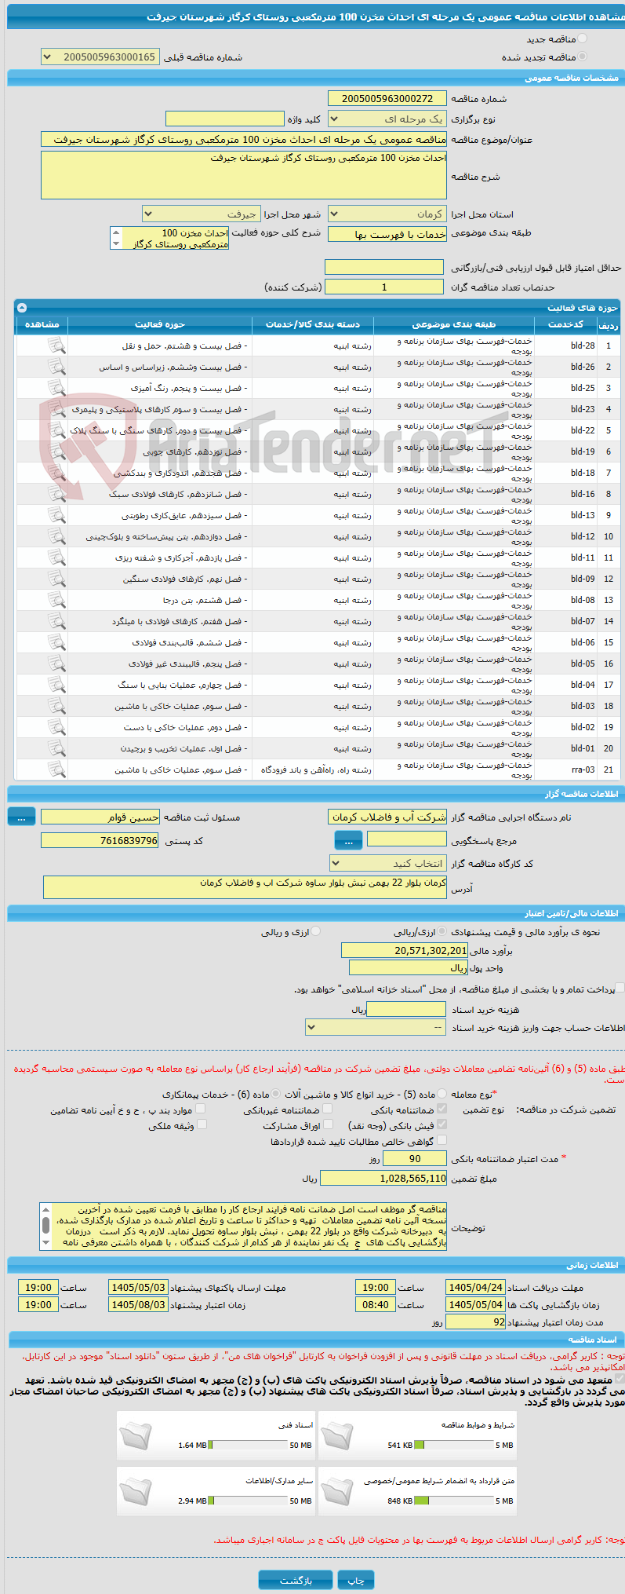View details icon for row bld-11
This screenshot has height=1594, width=625.
[x=56, y=558]
